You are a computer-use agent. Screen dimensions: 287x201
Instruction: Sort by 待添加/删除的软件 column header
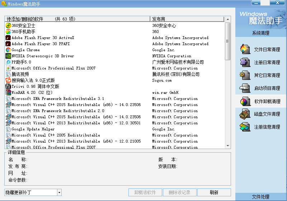[x=77, y=19]
